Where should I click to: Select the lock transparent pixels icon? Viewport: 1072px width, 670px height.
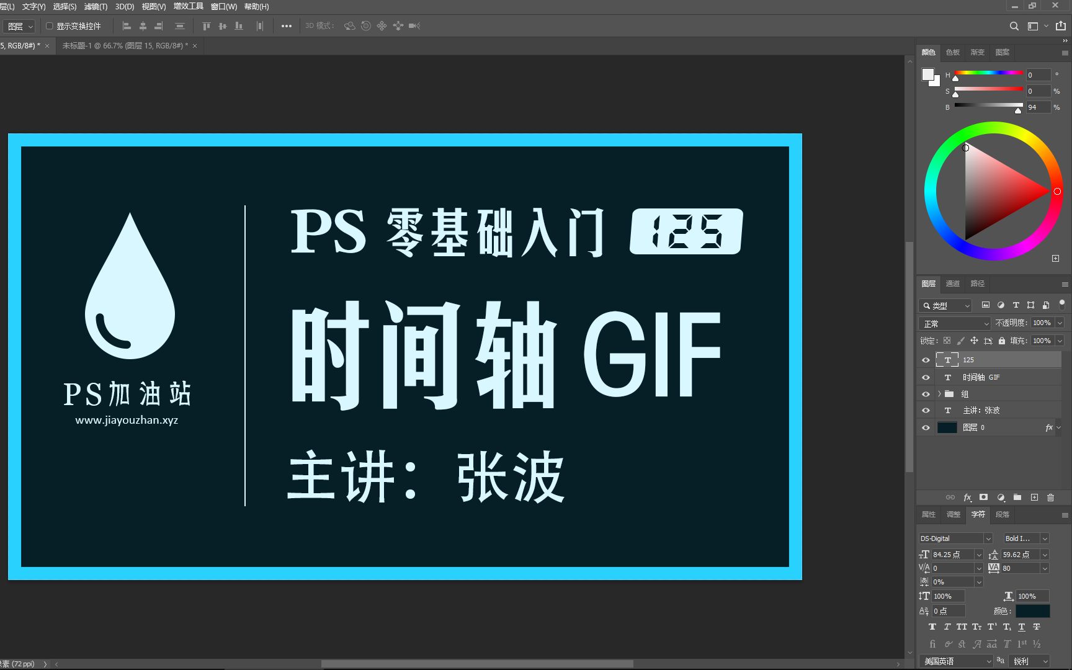click(946, 341)
